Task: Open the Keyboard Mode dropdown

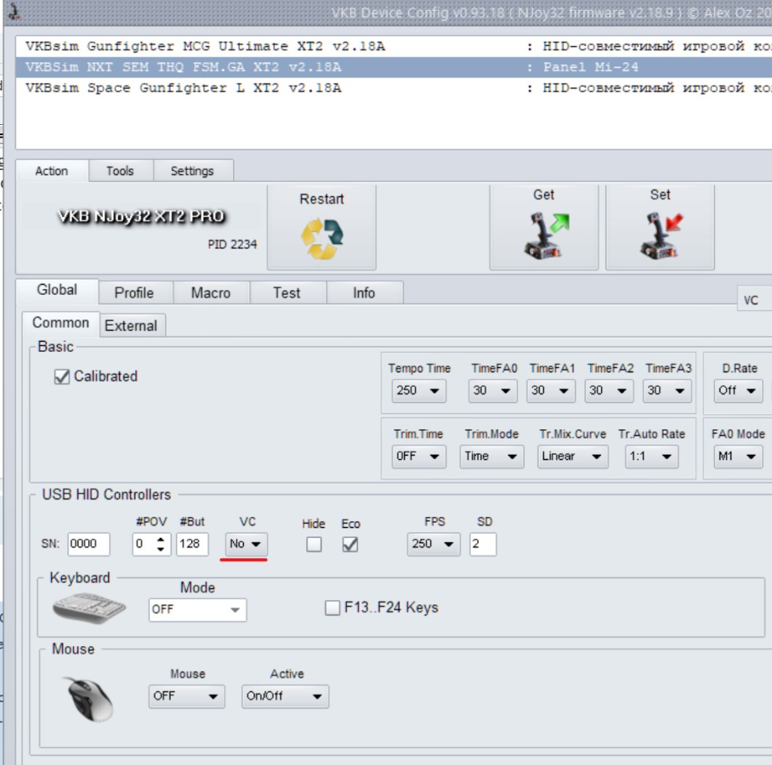Action: pyautogui.click(x=197, y=610)
